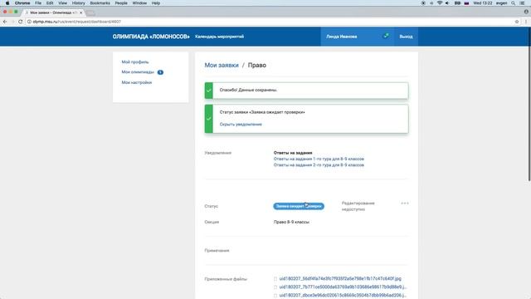Open the View menu
Image resolution: width=531 pixels, height=299 pixels.
click(63, 3)
